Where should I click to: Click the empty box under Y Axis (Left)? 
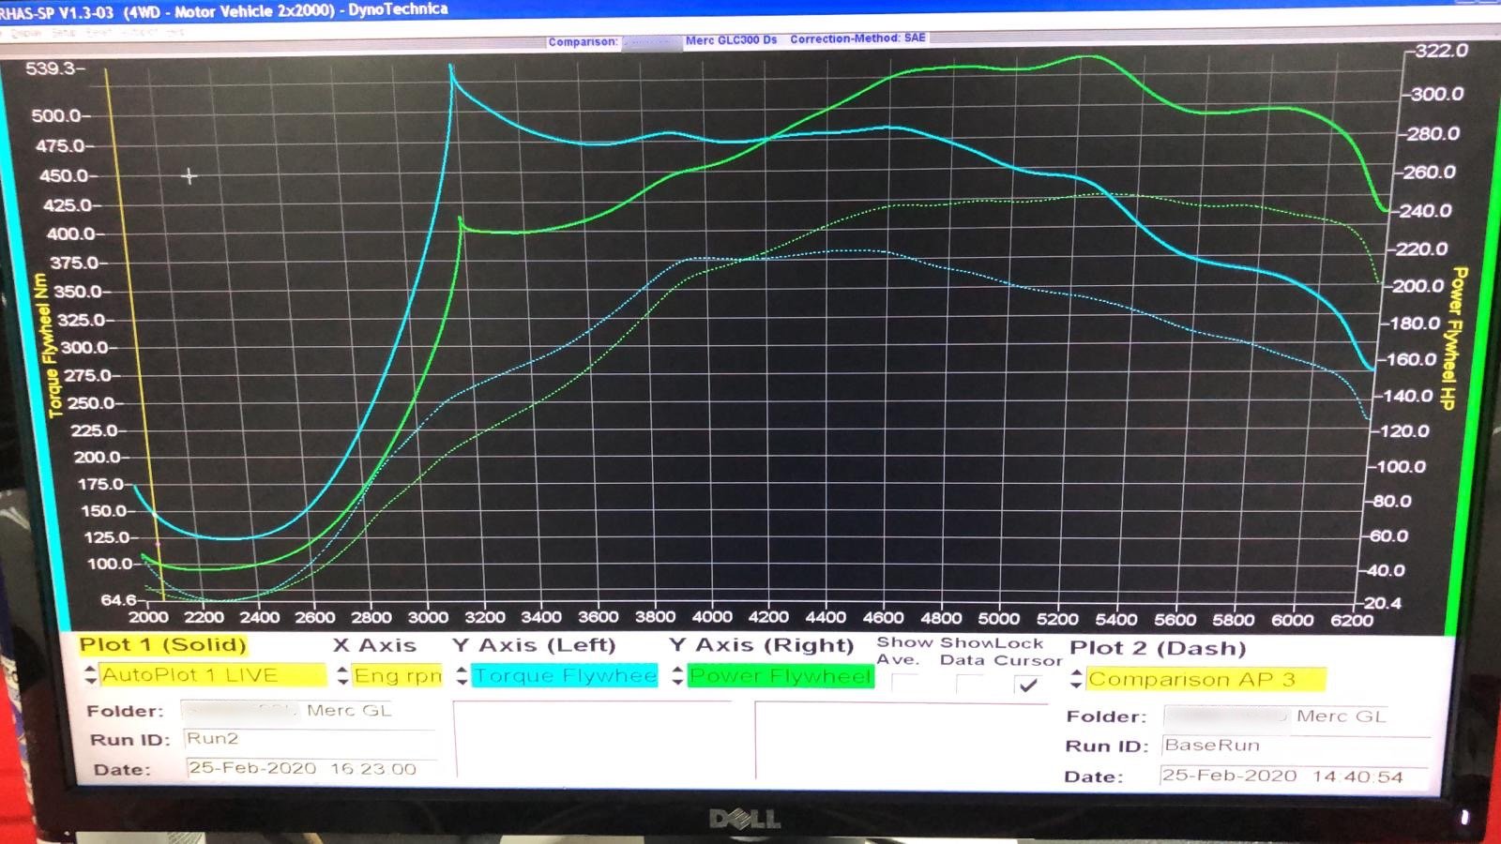[593, 739]
